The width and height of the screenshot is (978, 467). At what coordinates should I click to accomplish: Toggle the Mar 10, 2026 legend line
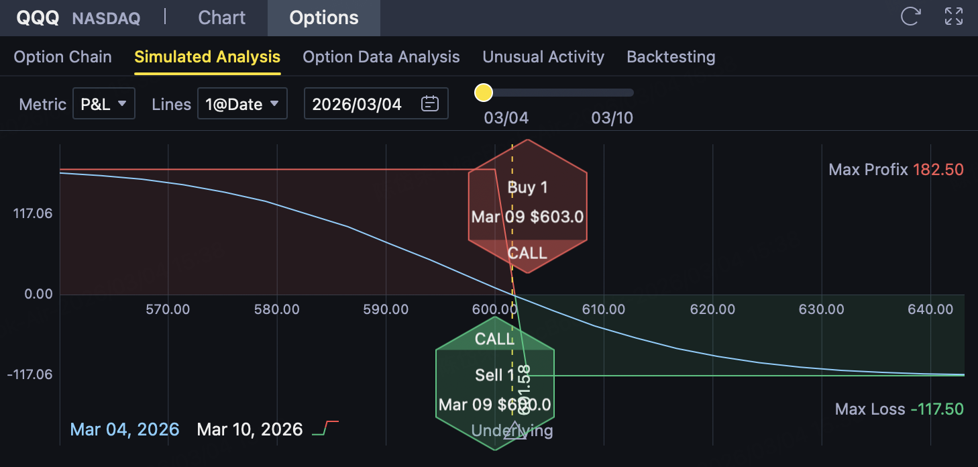pyautogui.click(x=250, y=429)
